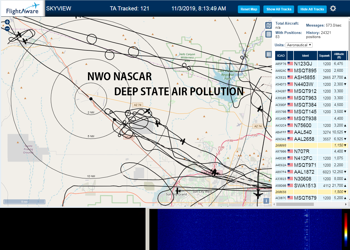Click the US flag in SWA1513 row
The width and height of the screenshot is (350, 250).
(x=290, y=185)
